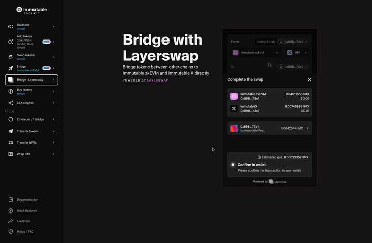The image size is (372, 243).
Task: Expand the Balances menu chevron
Action: (x=53, y=27)
